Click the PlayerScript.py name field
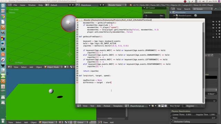This screenshot has height=124, width=221. (138, 106)
